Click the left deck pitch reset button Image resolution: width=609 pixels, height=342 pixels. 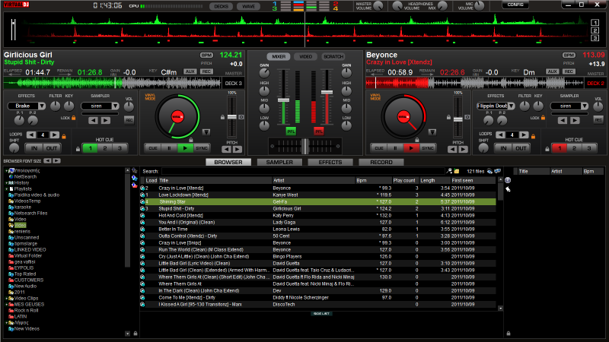[x=241, y=117]
